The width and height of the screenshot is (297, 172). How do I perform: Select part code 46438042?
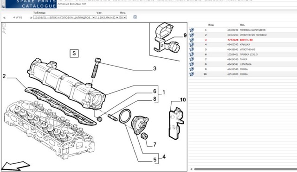tap(232, 49)
